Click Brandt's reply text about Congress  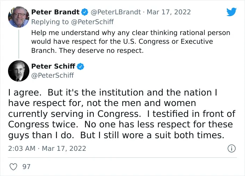(131, 42)
